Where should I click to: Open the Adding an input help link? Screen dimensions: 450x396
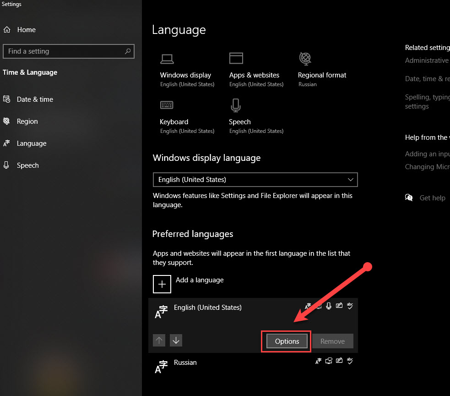[x=427, y=154]
